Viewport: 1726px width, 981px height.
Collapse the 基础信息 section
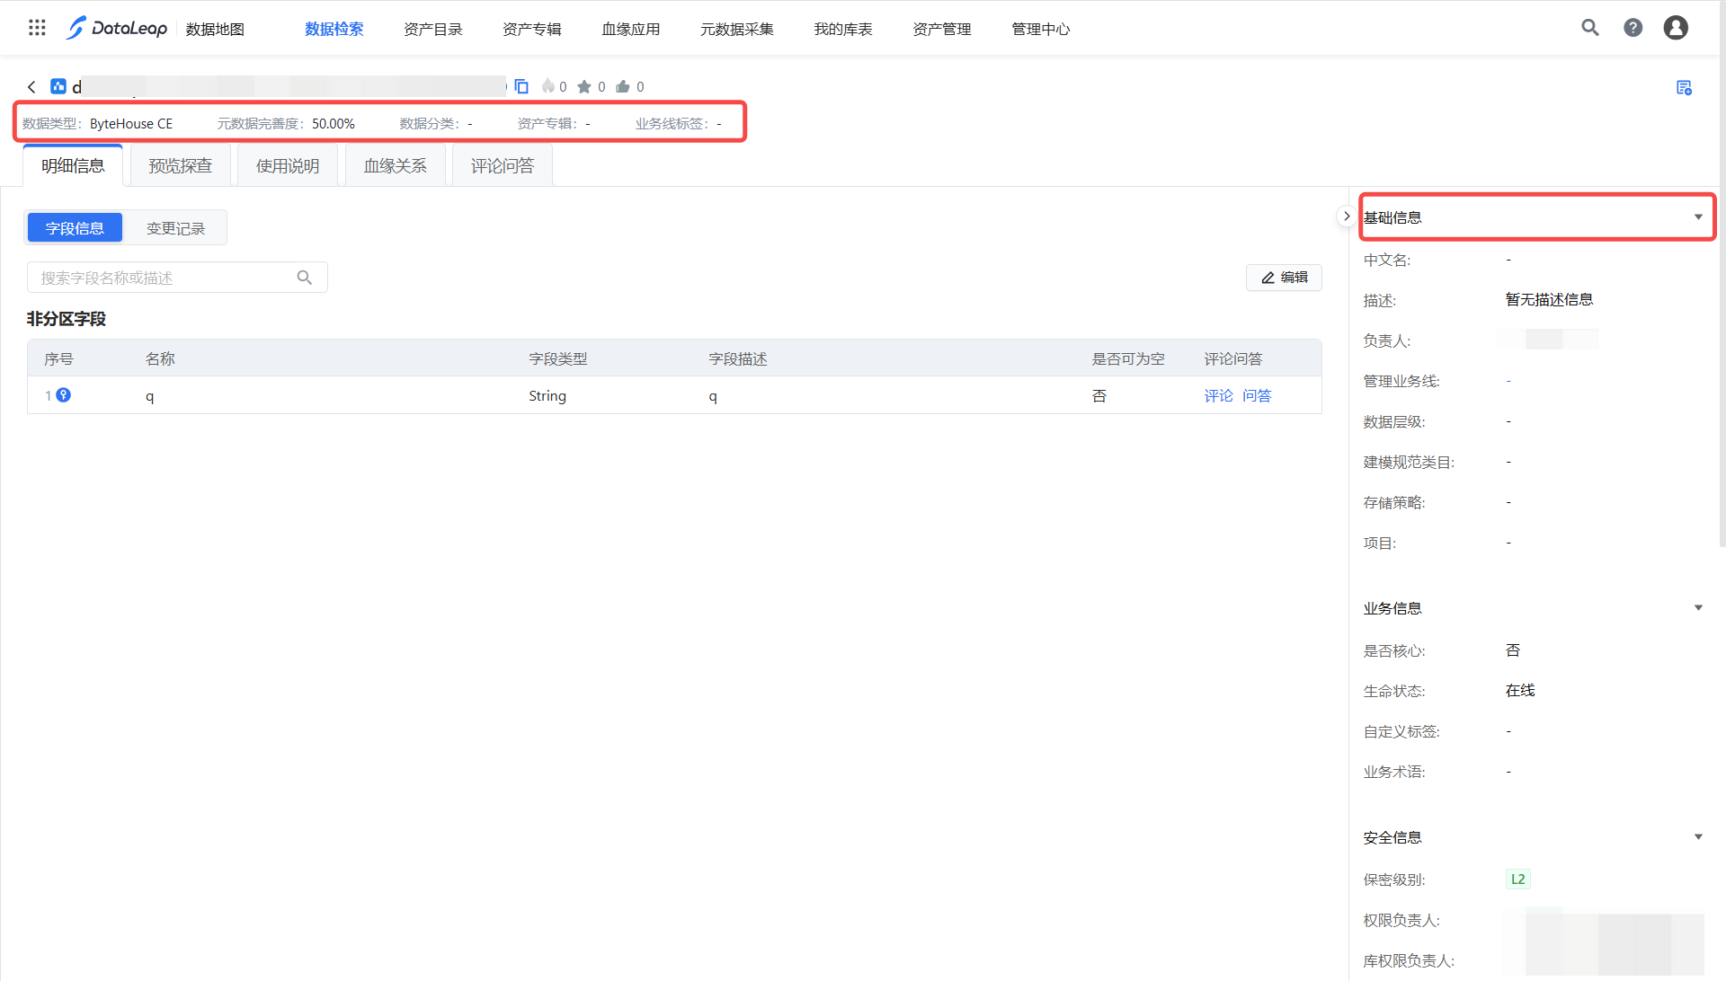point(1698,217)
